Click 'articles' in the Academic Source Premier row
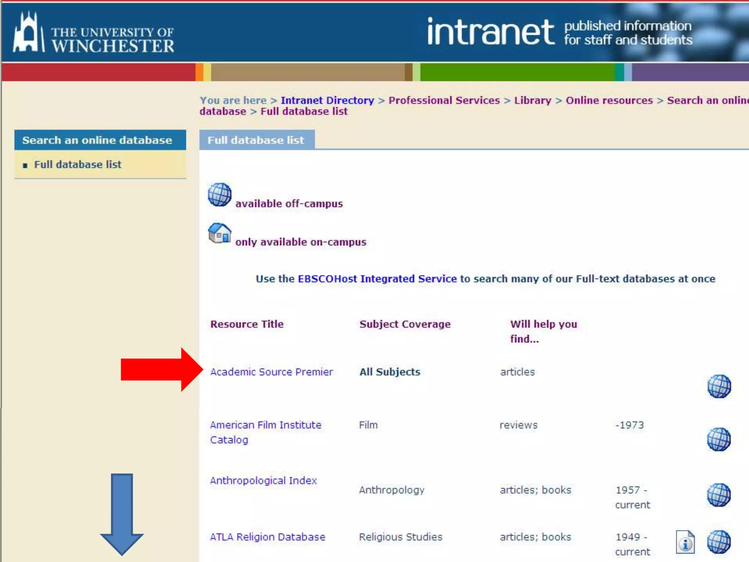Viewport: 749px width, 562px height. click(517, 372)
